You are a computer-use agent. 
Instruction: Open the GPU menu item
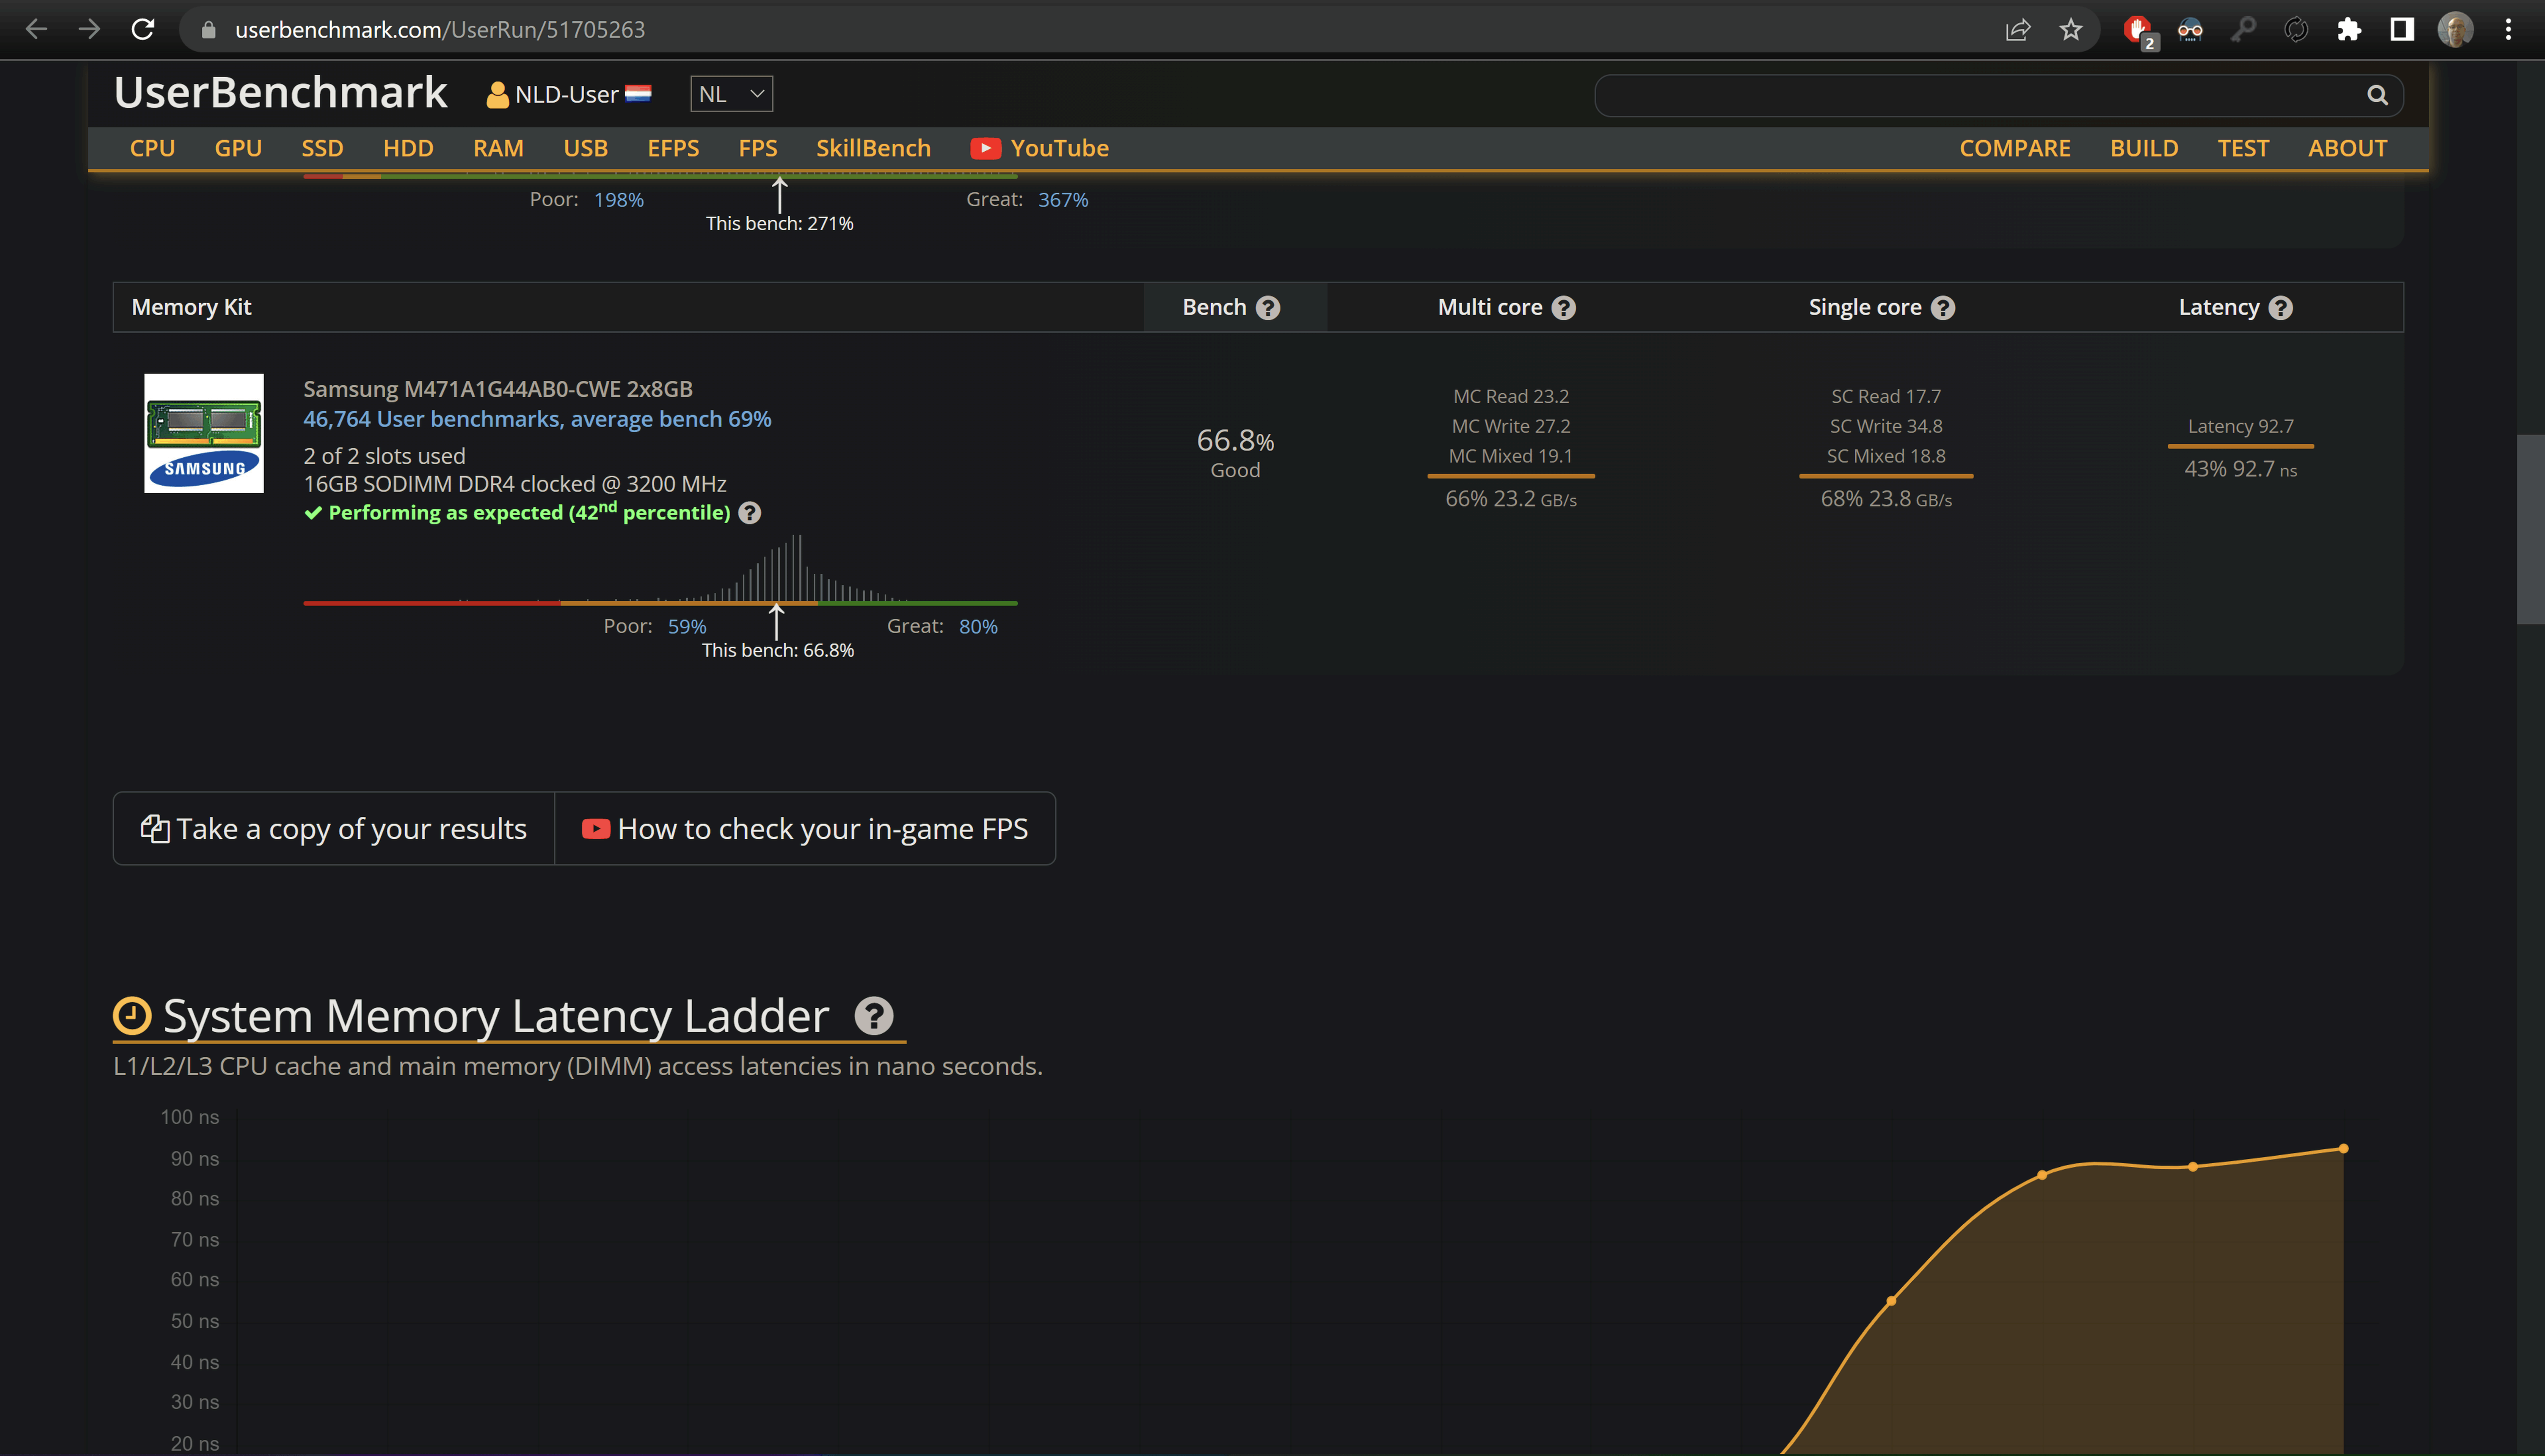238,148
